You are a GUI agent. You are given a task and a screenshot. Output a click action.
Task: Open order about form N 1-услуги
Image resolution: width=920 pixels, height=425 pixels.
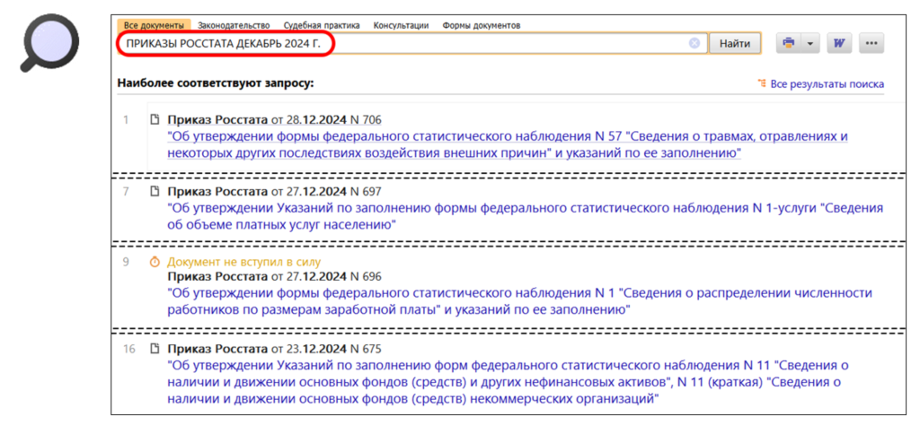(525, 216)
